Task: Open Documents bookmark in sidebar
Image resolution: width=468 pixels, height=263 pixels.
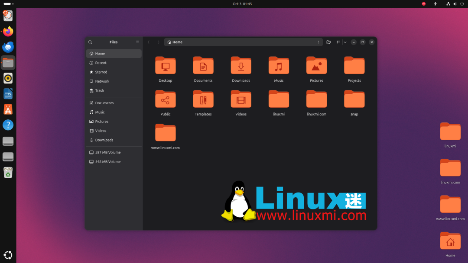Action: [x=114, y=103]
